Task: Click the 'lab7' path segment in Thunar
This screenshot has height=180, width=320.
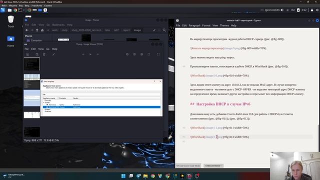Action: coord(116,30)
